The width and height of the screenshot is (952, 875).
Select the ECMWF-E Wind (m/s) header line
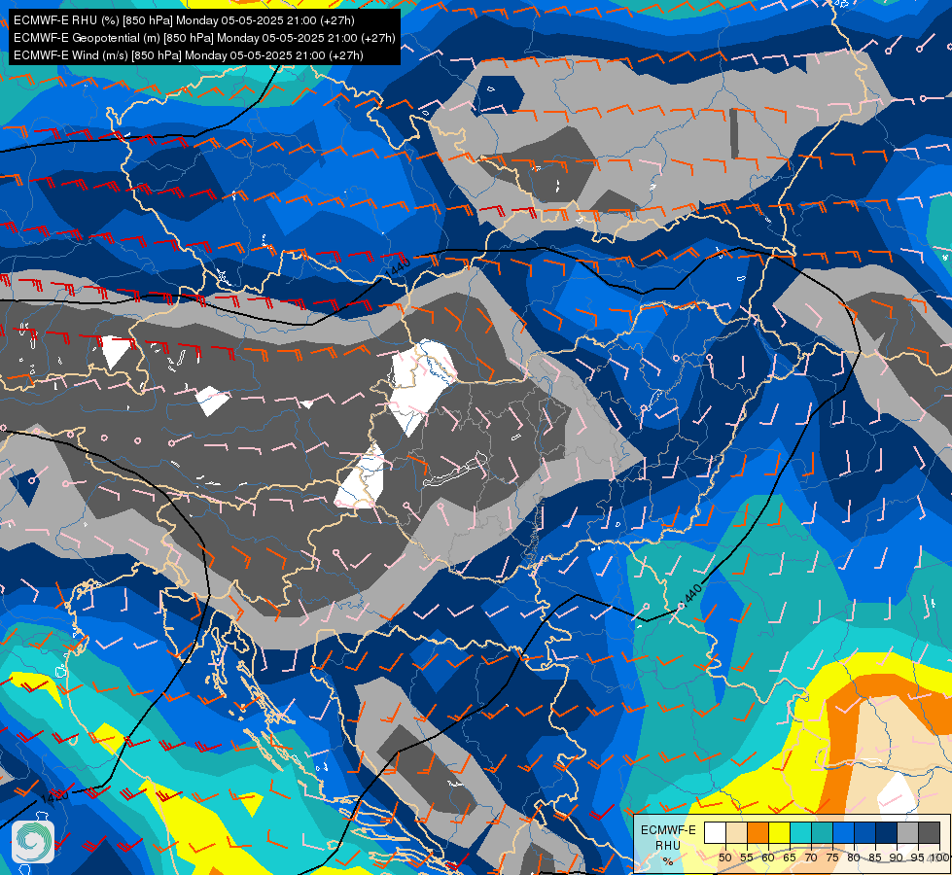pyautogui.click(x=189, y=55)
